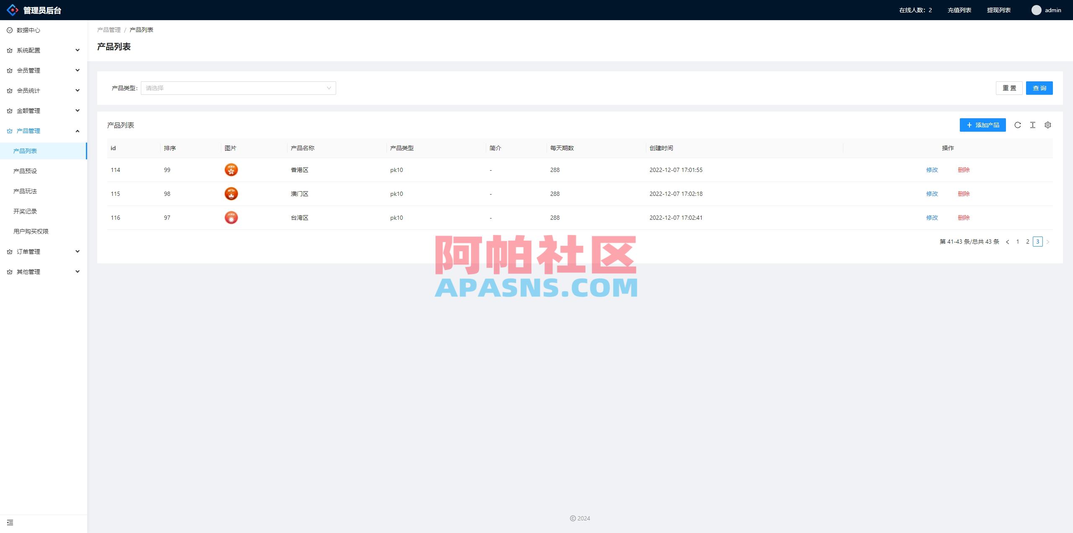
Task: Go to page 2 in pagination
Action: pos(1027,242)
